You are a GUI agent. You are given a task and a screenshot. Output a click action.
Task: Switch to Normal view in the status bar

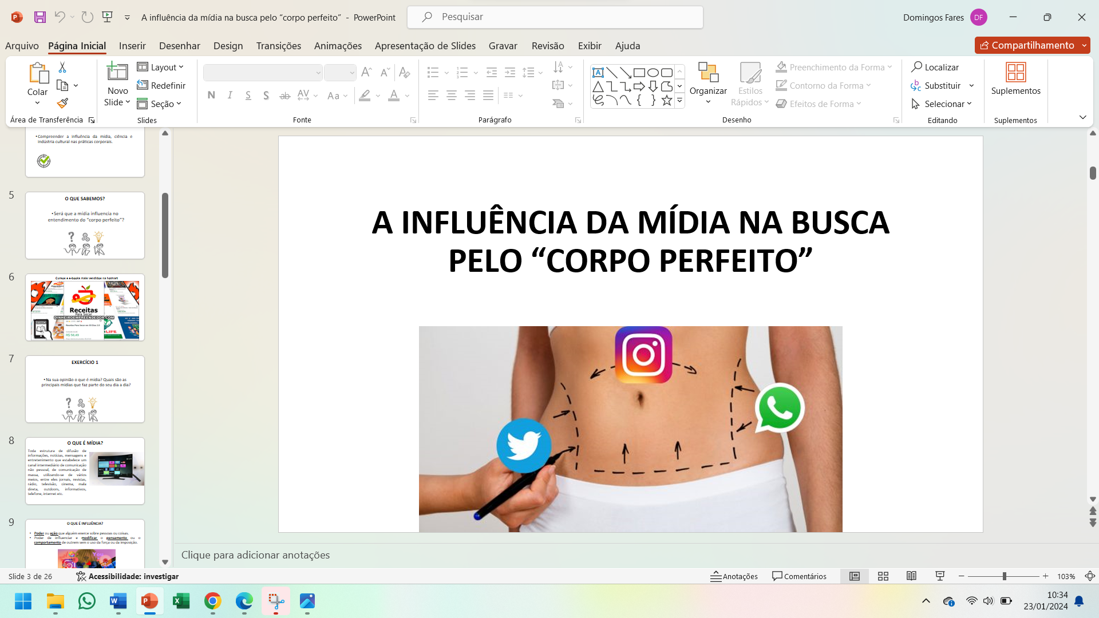(x=855, y=576)
